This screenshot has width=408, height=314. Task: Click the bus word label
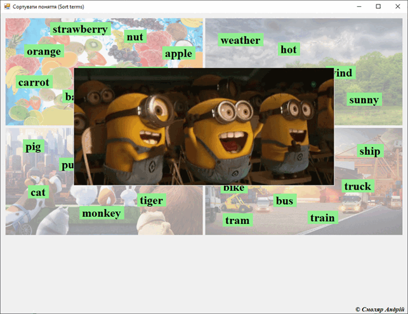pos(285,200)
